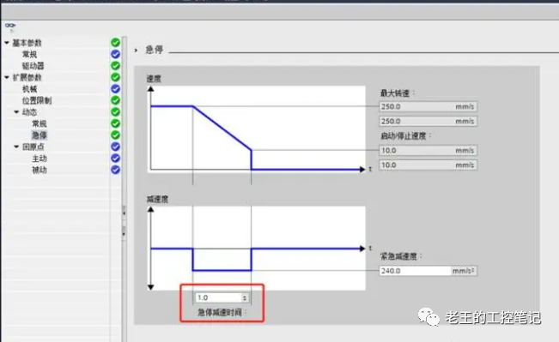Click the 紧急减速度 label
This screenshot has height=342, width=559.
click(x=401, y=256)
